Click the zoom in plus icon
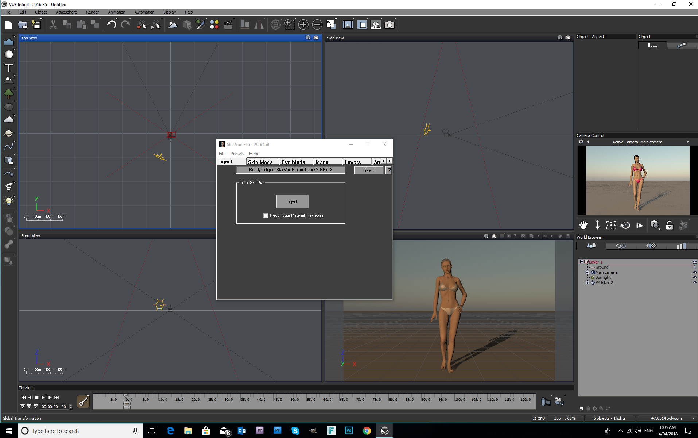The image size is (698, 438). [x=303, y=25]
